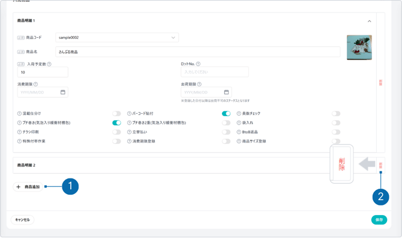Click help icon for 消費期限登録
The height and width of the screenshot is (239, 402).
point(129,141)
